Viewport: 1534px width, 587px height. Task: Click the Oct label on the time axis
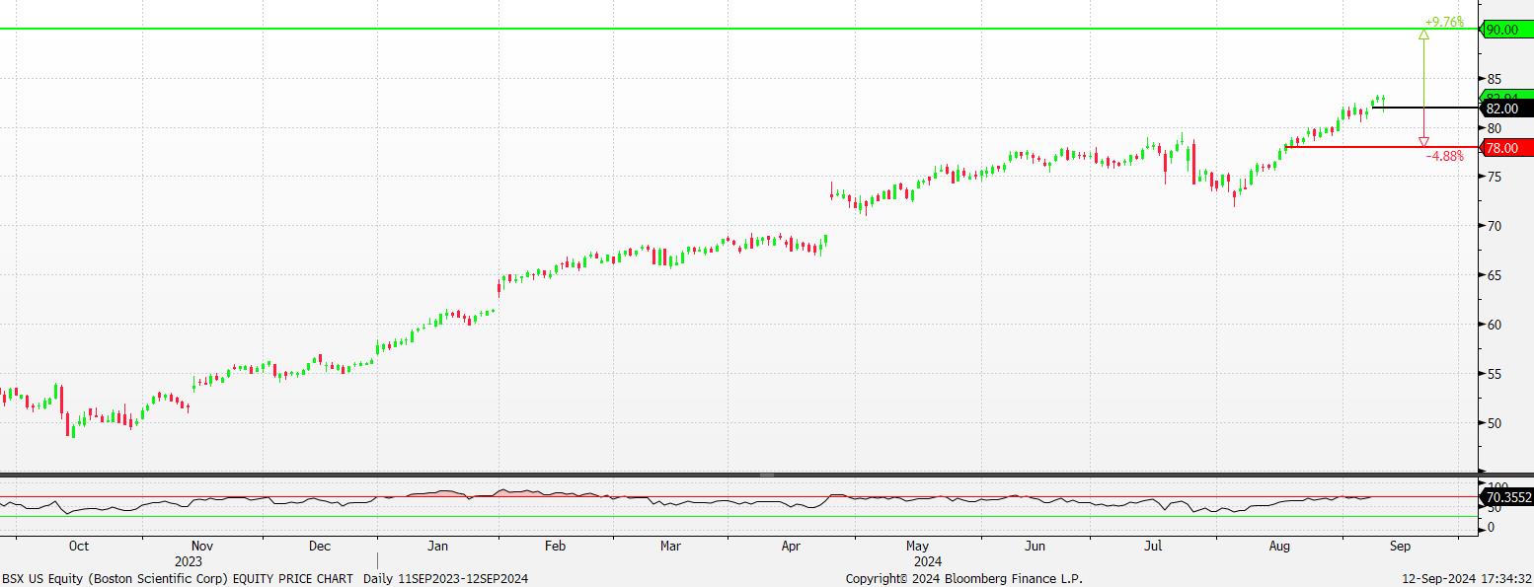point(79,546)
